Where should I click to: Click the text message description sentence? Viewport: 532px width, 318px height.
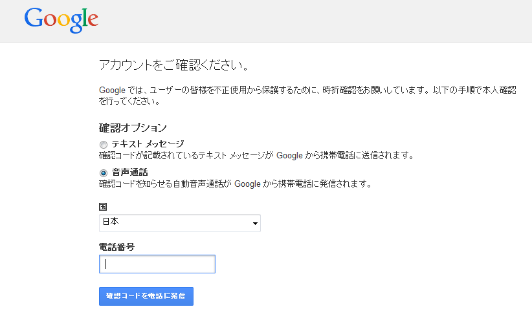tap(257, 155)
